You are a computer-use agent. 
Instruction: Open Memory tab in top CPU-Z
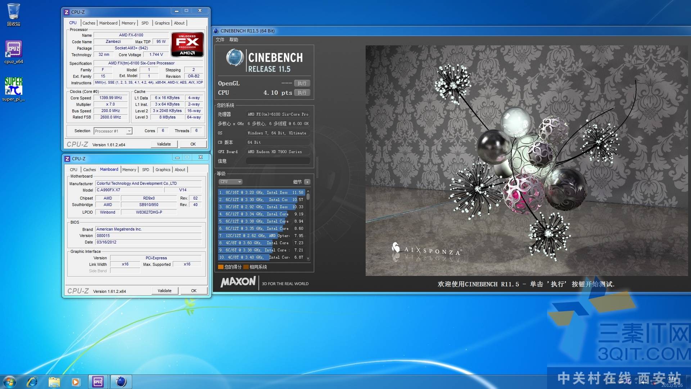[128, 23]
